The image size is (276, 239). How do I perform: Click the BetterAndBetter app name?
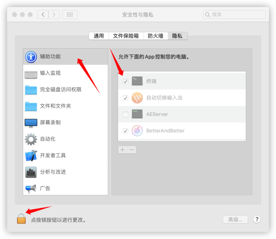(x=165, y=131)
